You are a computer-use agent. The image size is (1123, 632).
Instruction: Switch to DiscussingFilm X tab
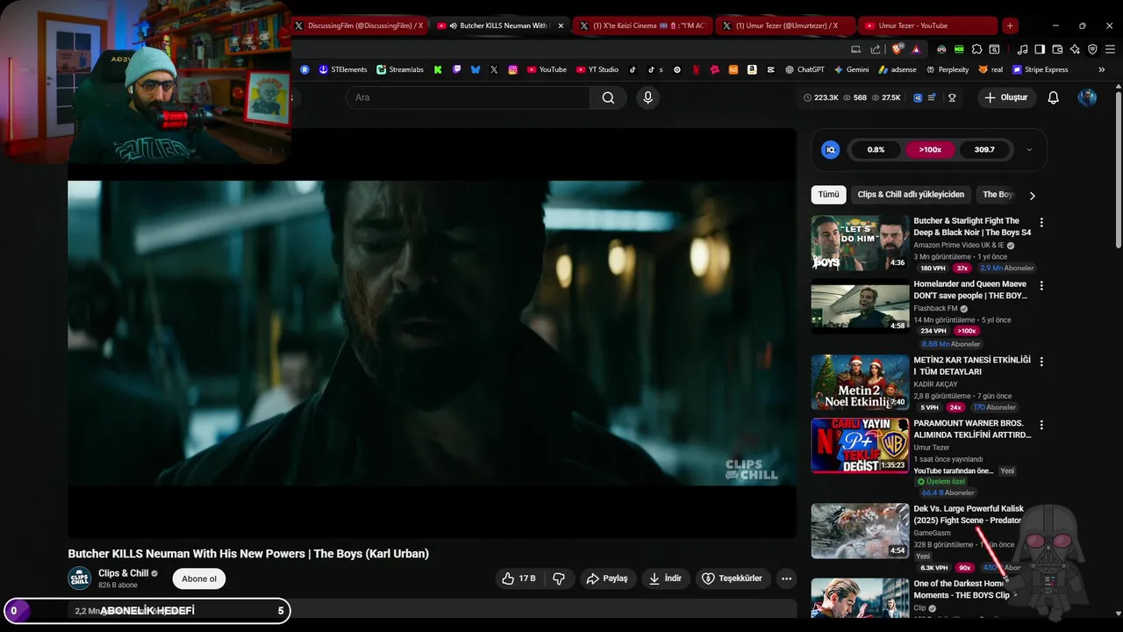click(359, 25)
